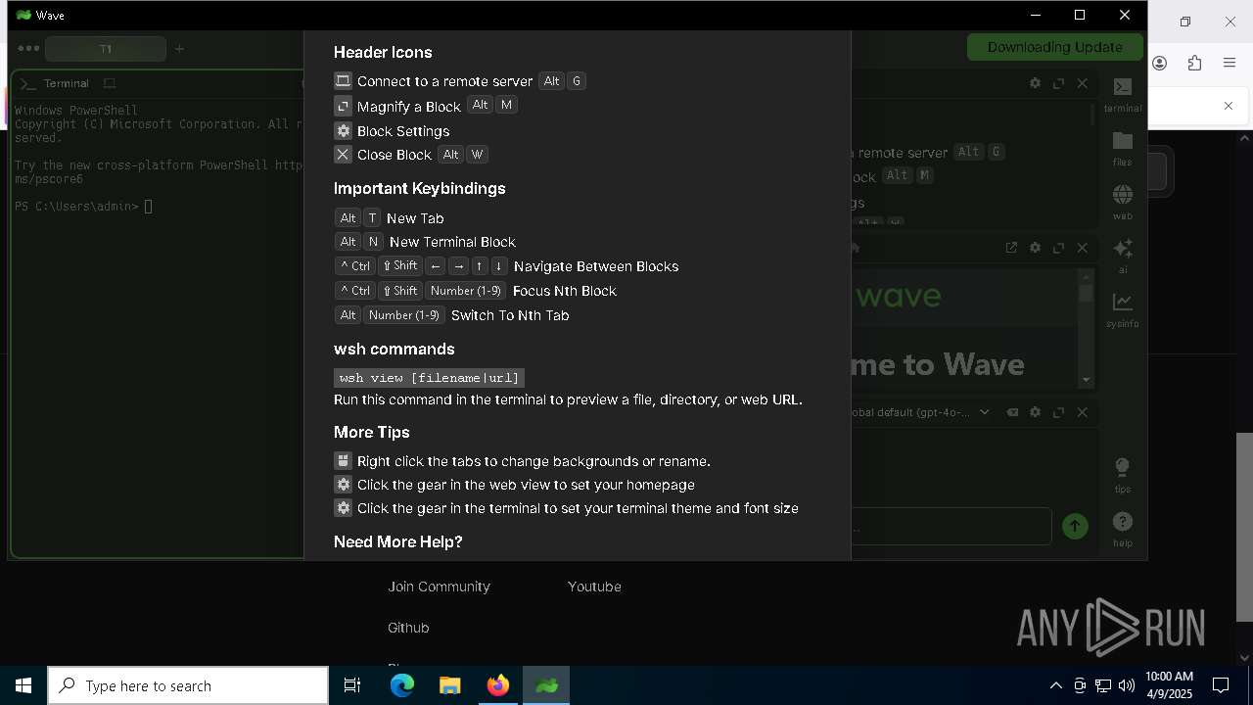Show hidden system tray icons
The image size is (1253, 705).
coord(1055,685)
